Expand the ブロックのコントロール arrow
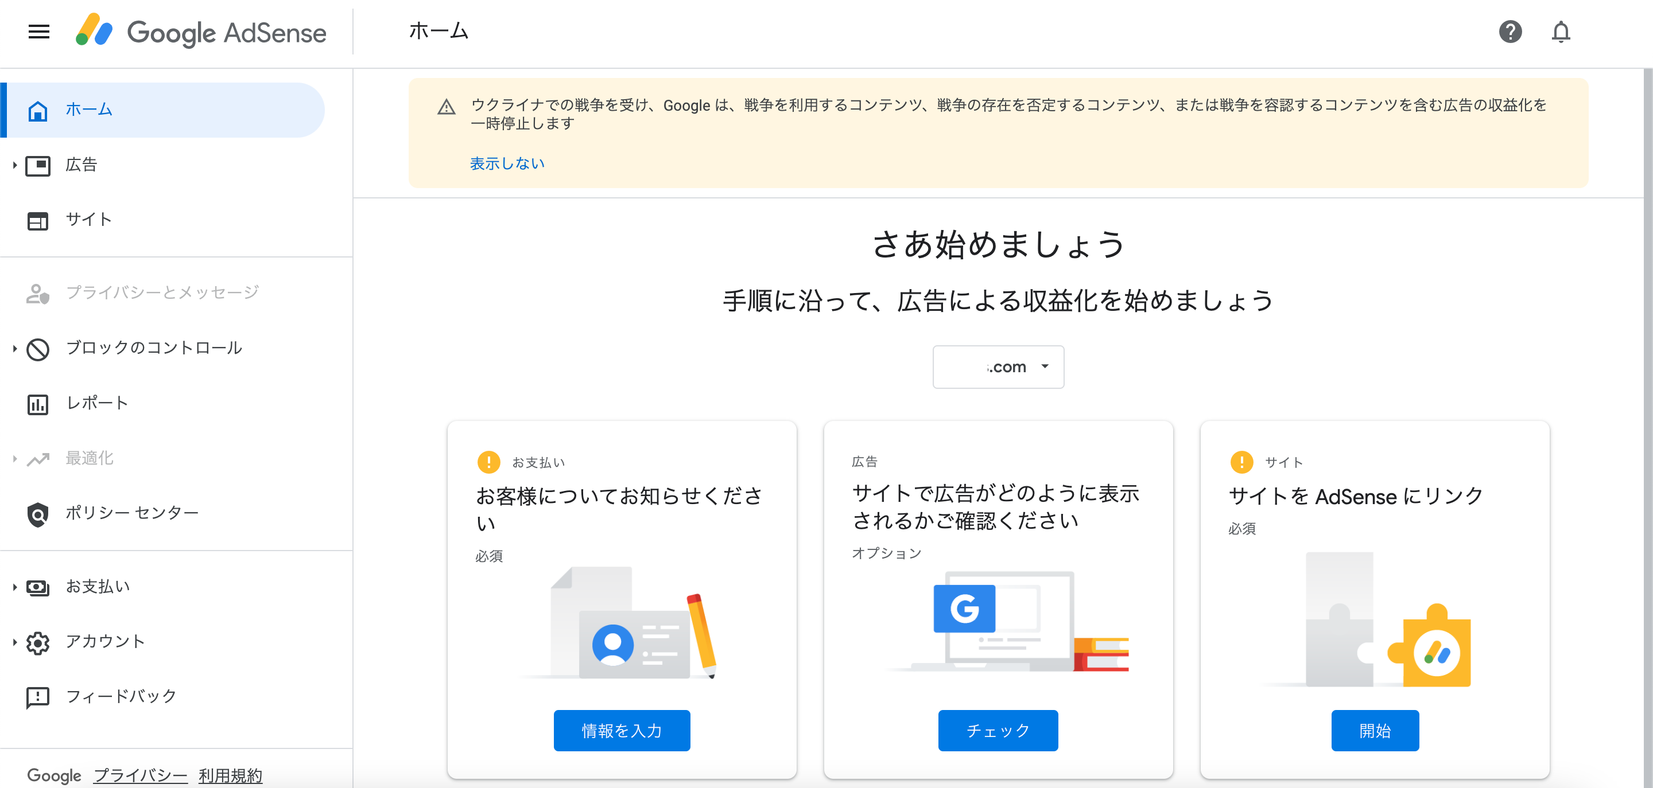Image resolution: width=1653 pixels, height=788 pixels. 14,349
